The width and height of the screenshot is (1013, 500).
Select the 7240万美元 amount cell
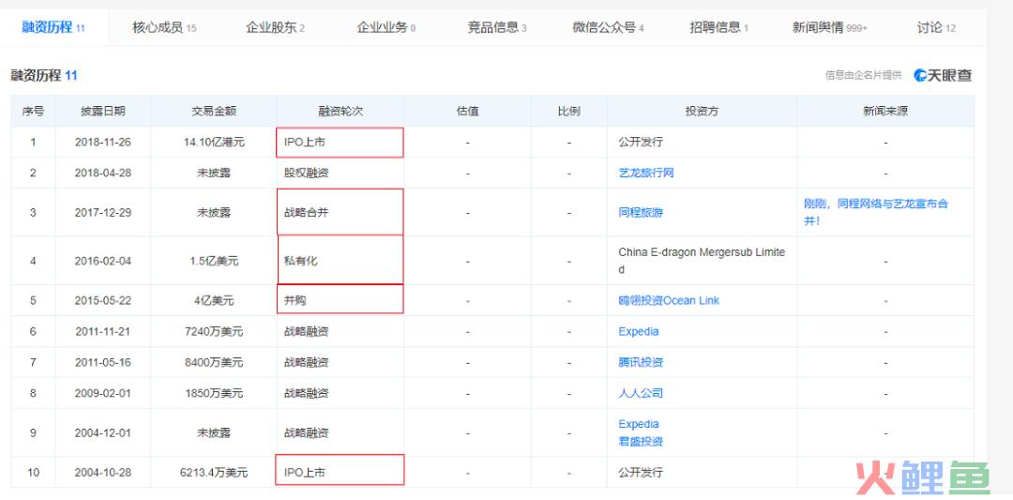tap(214, 331)
